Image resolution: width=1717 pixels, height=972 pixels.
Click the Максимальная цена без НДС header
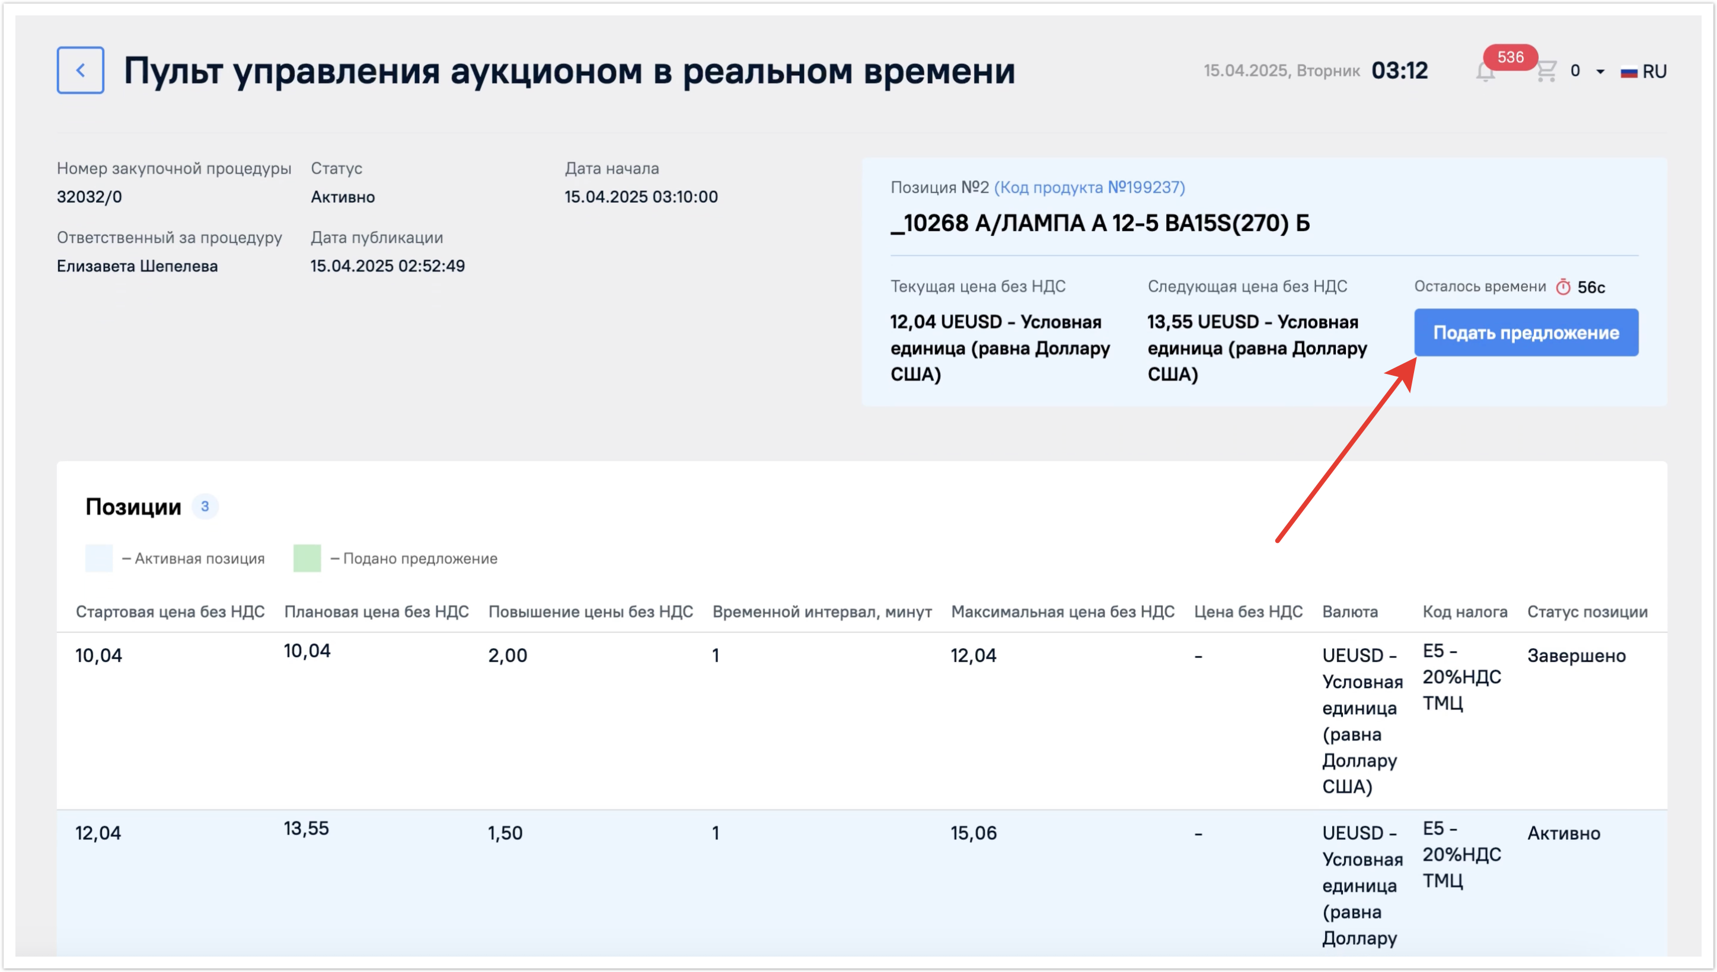point(1062,612)
